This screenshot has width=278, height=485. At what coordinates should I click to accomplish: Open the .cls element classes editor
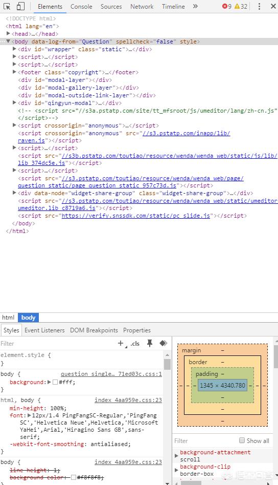coord(135,343)
